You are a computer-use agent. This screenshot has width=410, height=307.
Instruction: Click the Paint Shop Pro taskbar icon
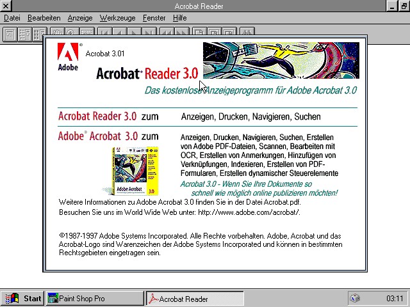(53, 298)
